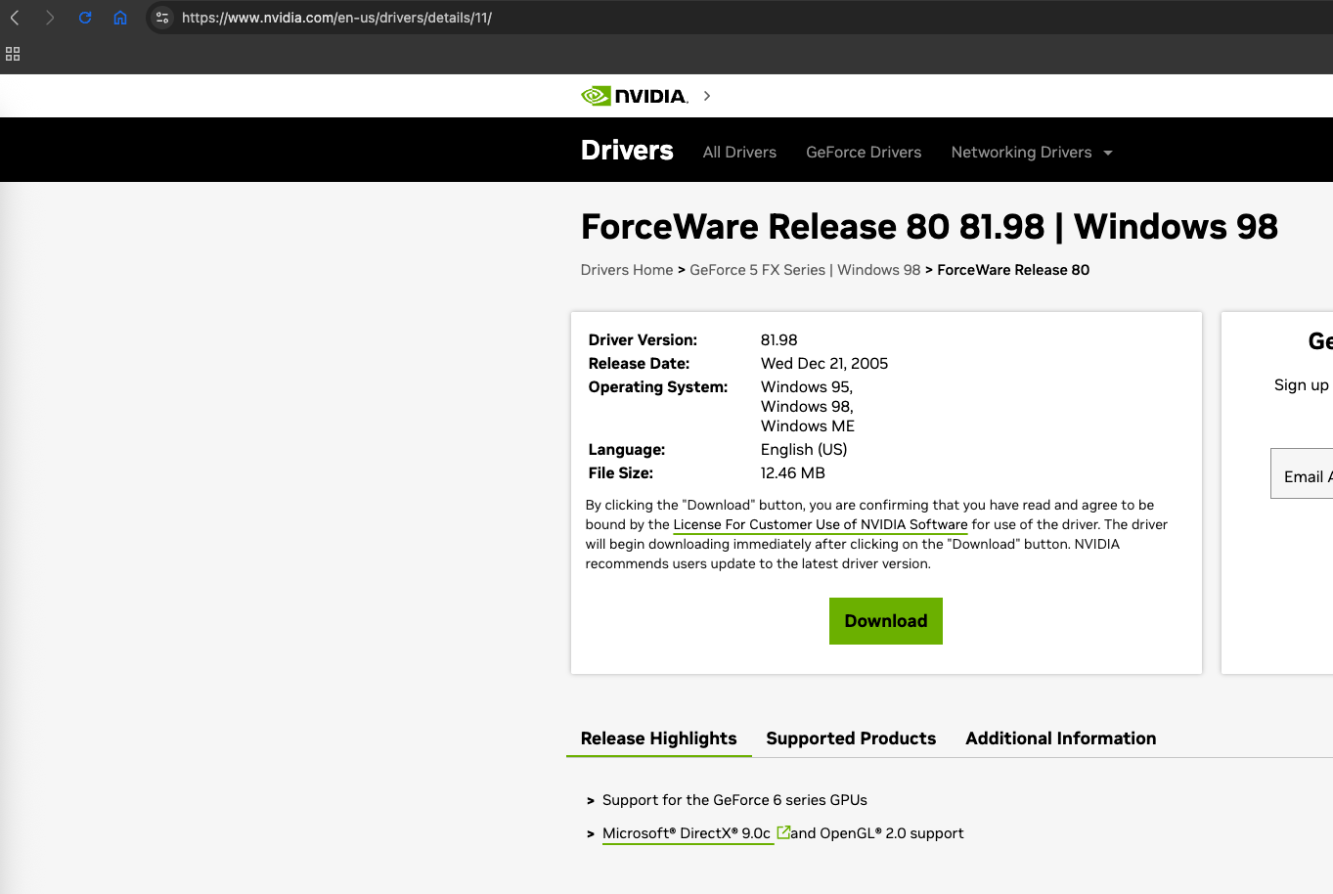Screen dimensions: 1333x894
Task: Open the All Drivers menu item
Action: click(739, 153)
